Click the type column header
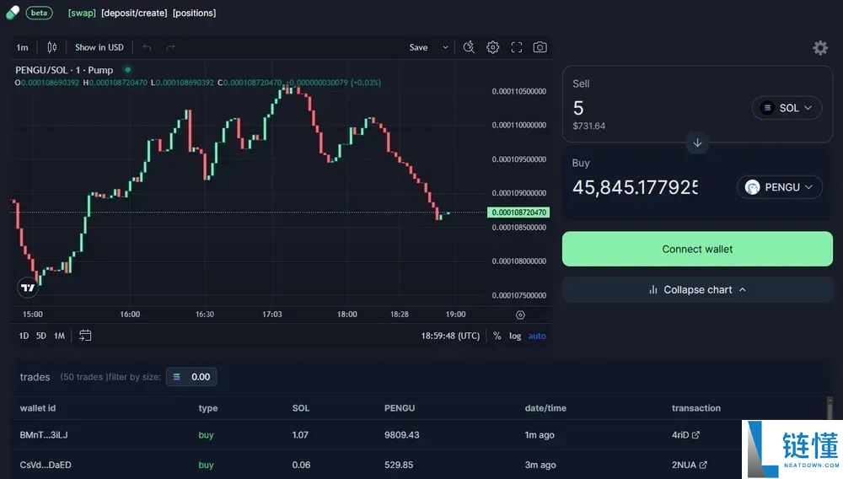The height and width of the screenshot is (479, 843). click(208, 408)
